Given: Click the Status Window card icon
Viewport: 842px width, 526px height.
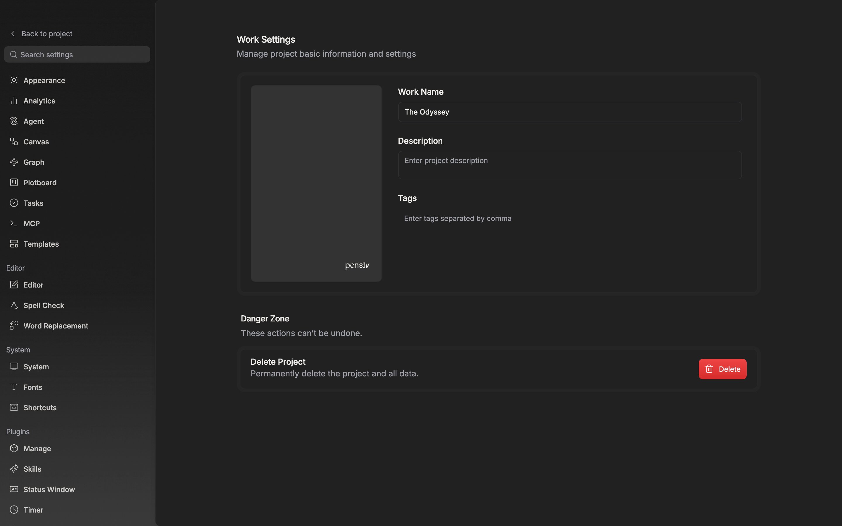Looking at the screenshot, I should (x=14, y=489).
